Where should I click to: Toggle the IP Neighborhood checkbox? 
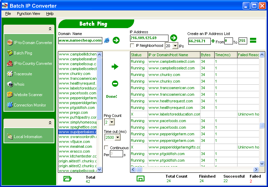[132, 45]
